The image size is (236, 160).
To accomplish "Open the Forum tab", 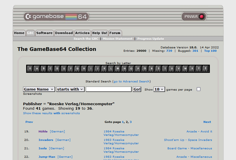I will pyautogui.click(x=115, y=33).
